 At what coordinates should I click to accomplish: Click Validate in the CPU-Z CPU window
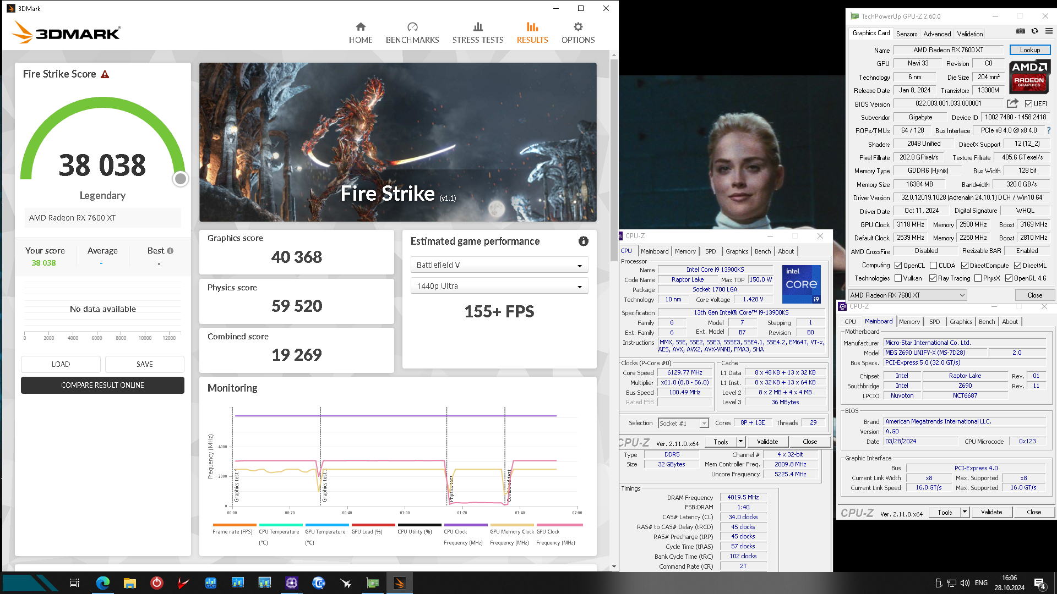click(767, 442)
